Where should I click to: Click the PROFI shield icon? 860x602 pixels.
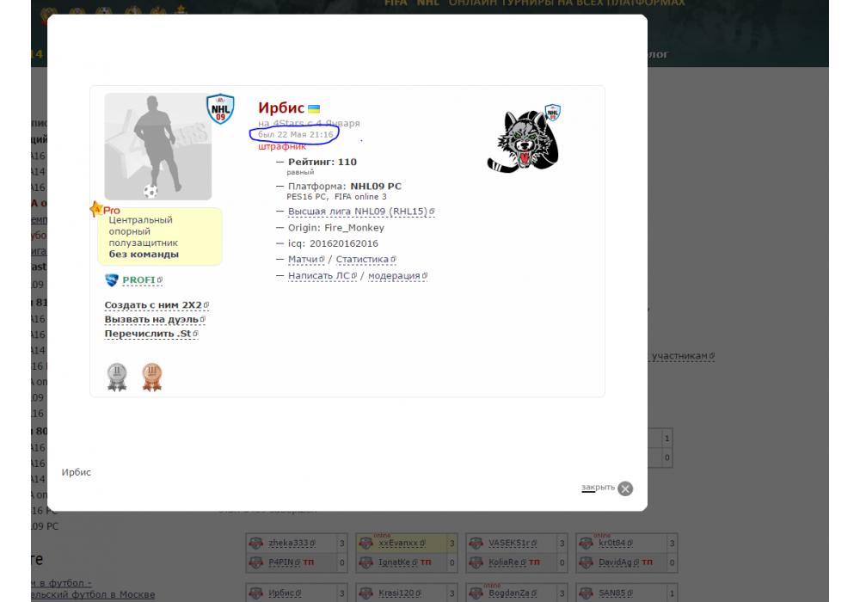[111, 280]
